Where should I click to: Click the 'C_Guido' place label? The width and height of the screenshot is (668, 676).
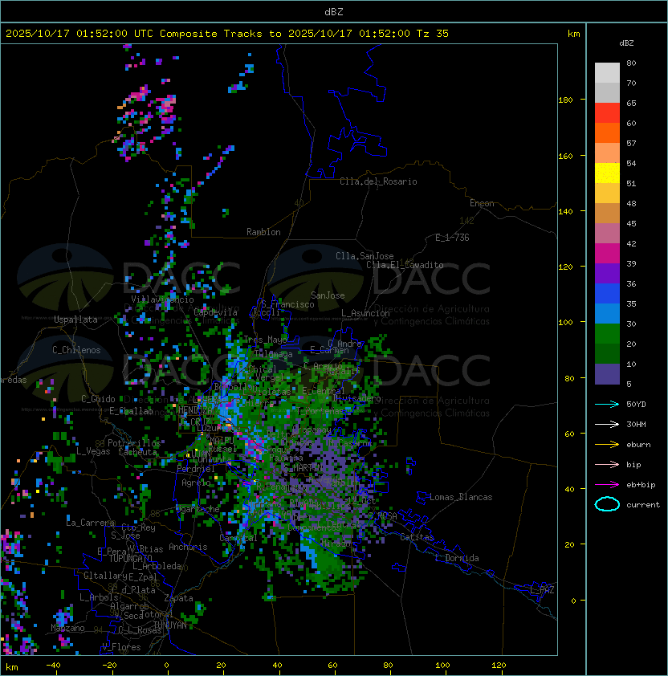pyautogui.click(x=98, y=399)
